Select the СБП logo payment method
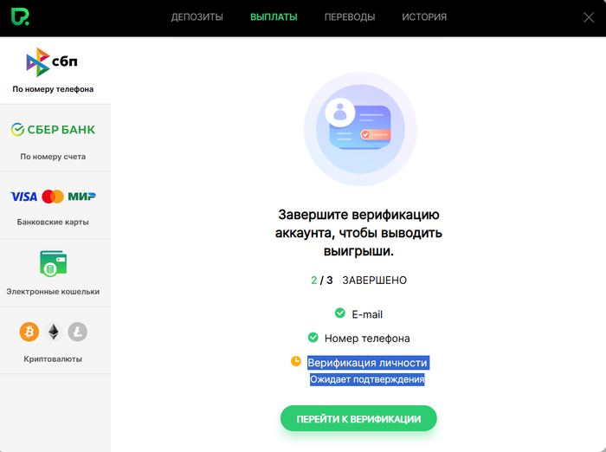This screenshot has height=452, width=606. pyautogui.click(x=52, y=61)
